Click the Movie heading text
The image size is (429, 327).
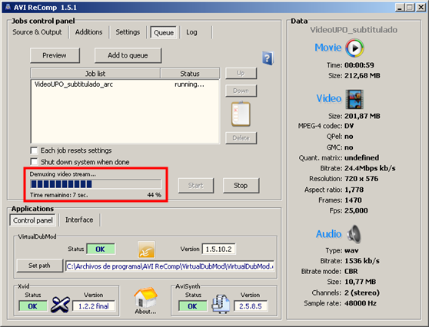click(x=328, y=48)
